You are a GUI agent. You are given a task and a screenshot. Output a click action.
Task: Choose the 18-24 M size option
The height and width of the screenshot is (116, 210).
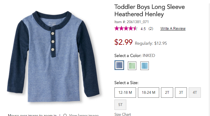pyautogui.click(x=149, y=93)
